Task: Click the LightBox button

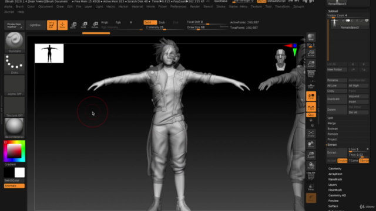Action: pyautogui.click(x=35, y=25)
